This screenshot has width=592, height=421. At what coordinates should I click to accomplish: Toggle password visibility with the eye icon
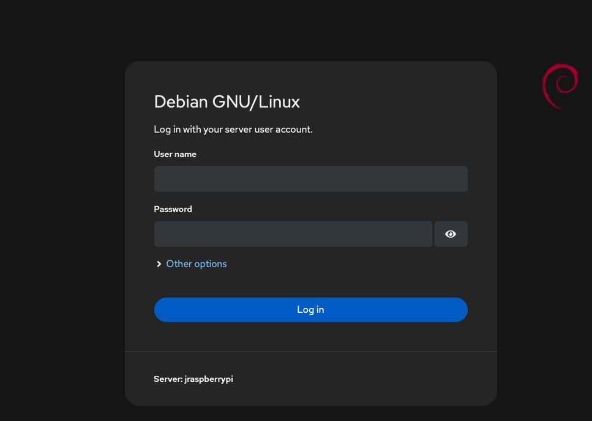tap(451, 234)
